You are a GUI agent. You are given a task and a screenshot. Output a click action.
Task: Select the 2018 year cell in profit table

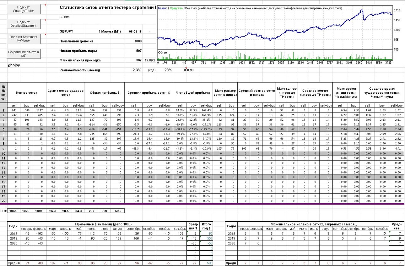[14, 234]
